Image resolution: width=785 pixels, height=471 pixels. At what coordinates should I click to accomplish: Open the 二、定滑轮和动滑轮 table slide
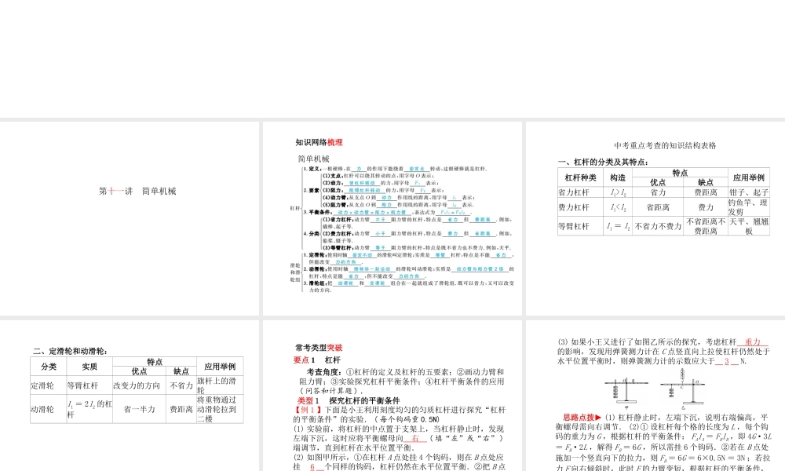[130, 396]
